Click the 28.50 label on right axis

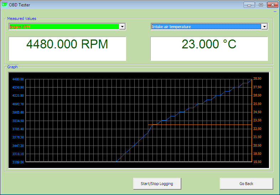(257, 79)
